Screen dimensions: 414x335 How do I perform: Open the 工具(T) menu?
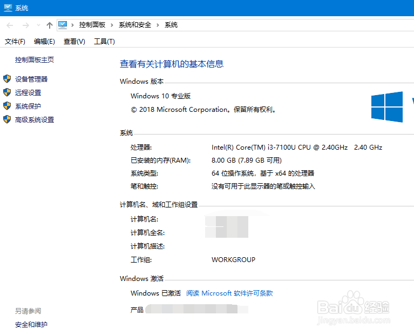(104, 42)
